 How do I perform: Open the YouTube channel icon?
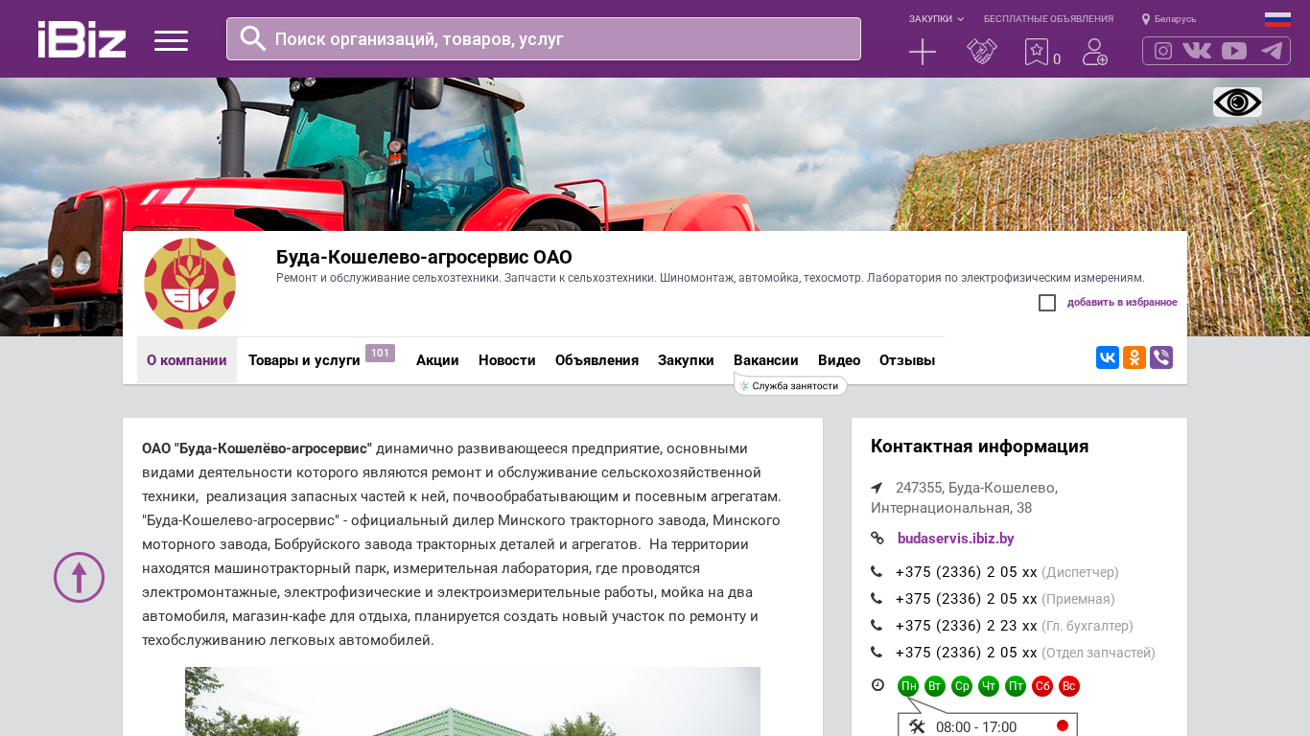click(1234, 51)
